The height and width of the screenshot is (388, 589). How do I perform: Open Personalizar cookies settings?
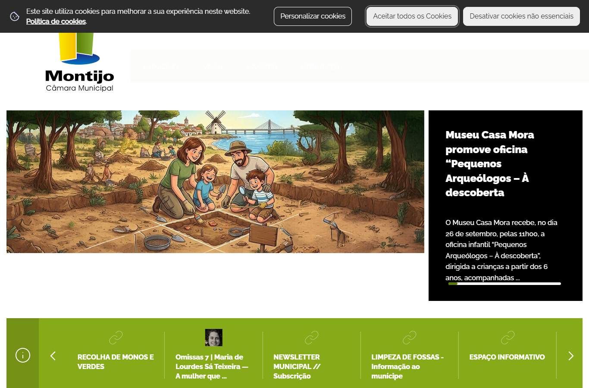(313, 16)
